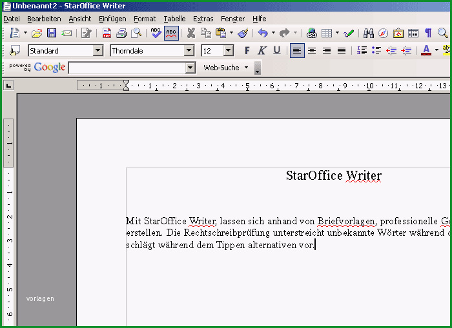Toggle underline U formatting button
The height and width of the screenshot is (328, 452).
pos(277,51)
